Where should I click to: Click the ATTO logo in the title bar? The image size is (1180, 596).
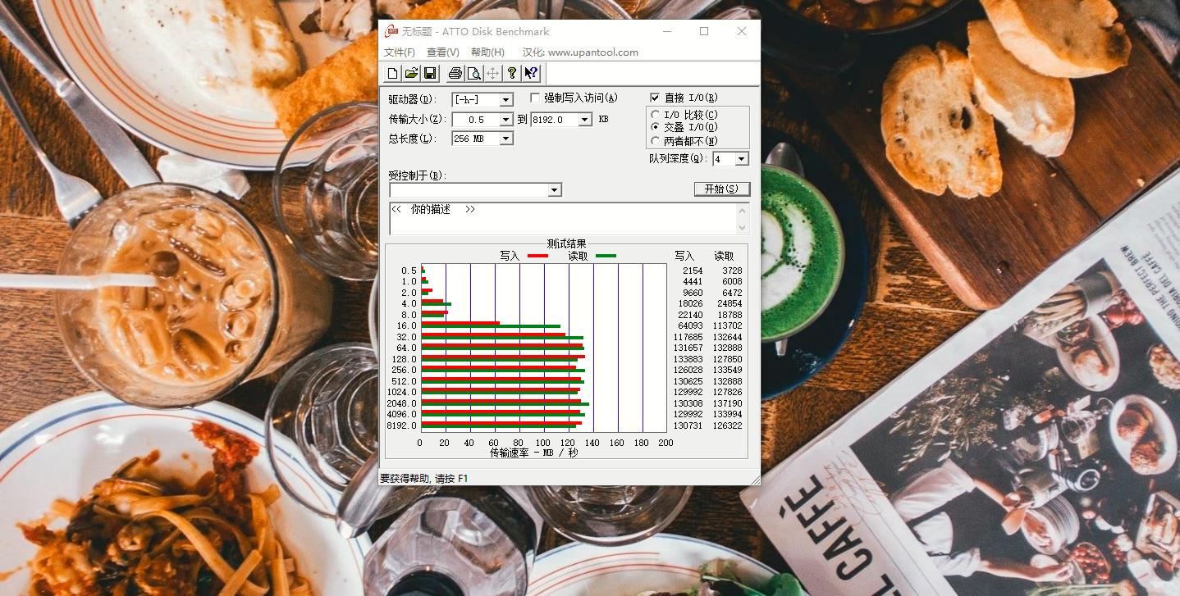(x=390, y=31)
